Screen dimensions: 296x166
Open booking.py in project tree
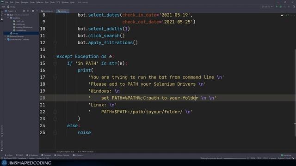click(x=19, y=24)
